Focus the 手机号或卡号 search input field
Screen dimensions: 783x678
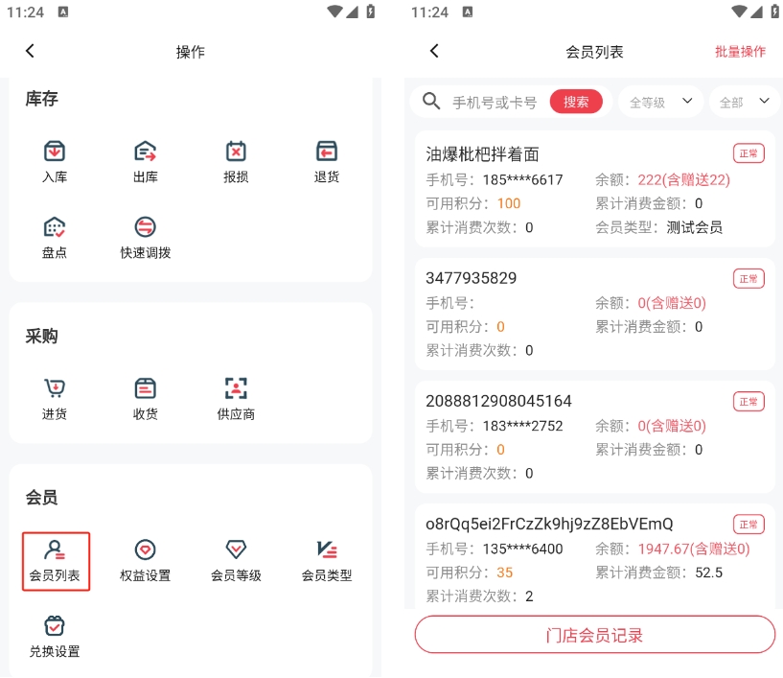pyautogui.click(x=495, y=102)
